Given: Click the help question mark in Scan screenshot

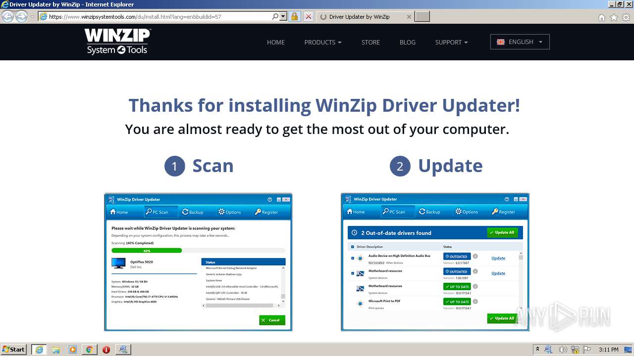Looking at the screenshot, I should tap(270, 200).
